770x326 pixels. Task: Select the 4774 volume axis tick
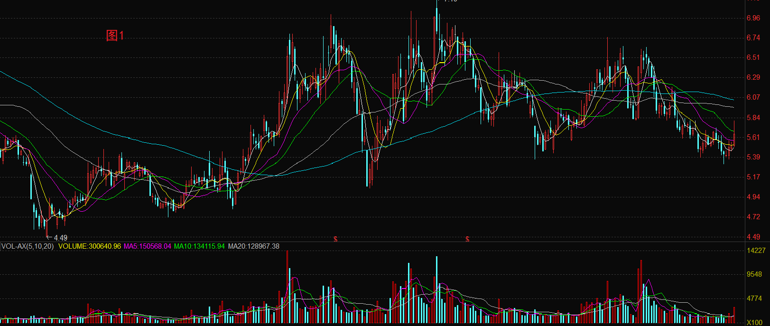(x=754, y=298)
